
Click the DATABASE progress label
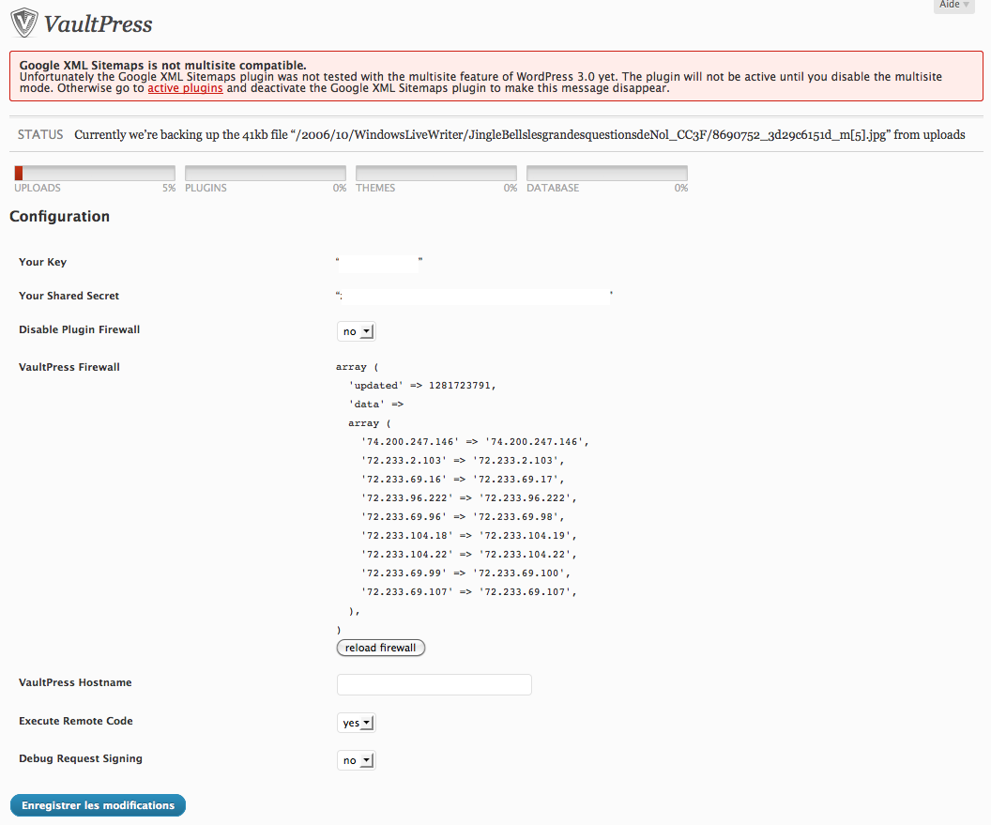tap(553, 188)
